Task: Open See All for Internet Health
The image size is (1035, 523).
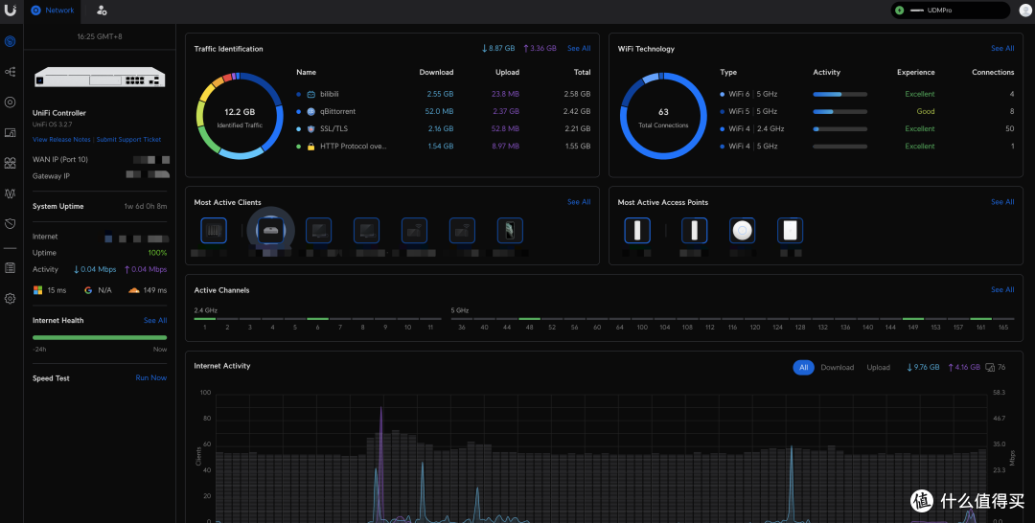Action: (155, 321)
